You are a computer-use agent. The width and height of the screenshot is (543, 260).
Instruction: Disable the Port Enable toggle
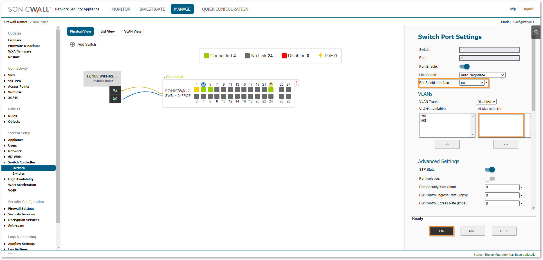[465, 67]
